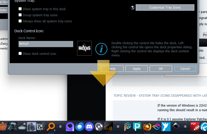Toggle Always show all system tray icons
207x134 pixels.
[20, 21]
